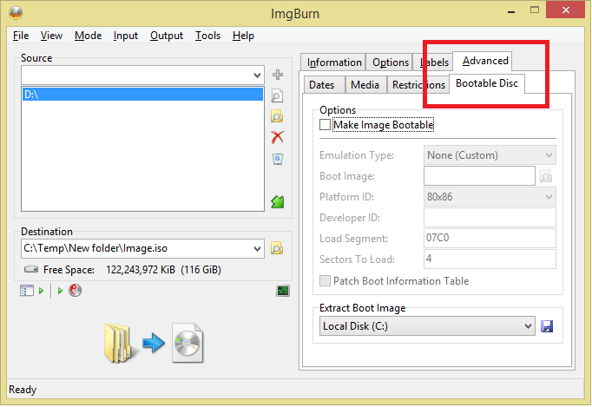Click the Boot Image input field
This screenshot has width=592, height=407.
click(x=479, y=176)
